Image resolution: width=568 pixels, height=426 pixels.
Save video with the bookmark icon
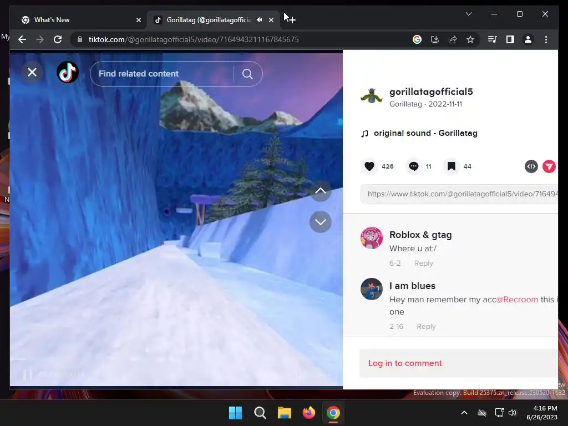[x=452, y=166]
